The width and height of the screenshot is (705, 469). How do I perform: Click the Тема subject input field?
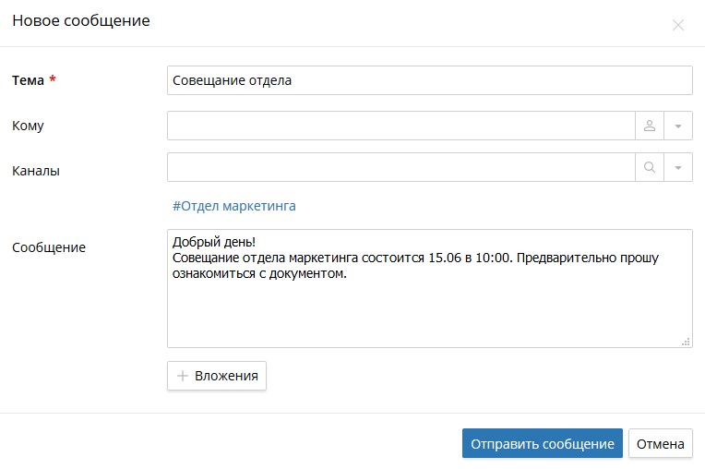[x=429, y=80]
